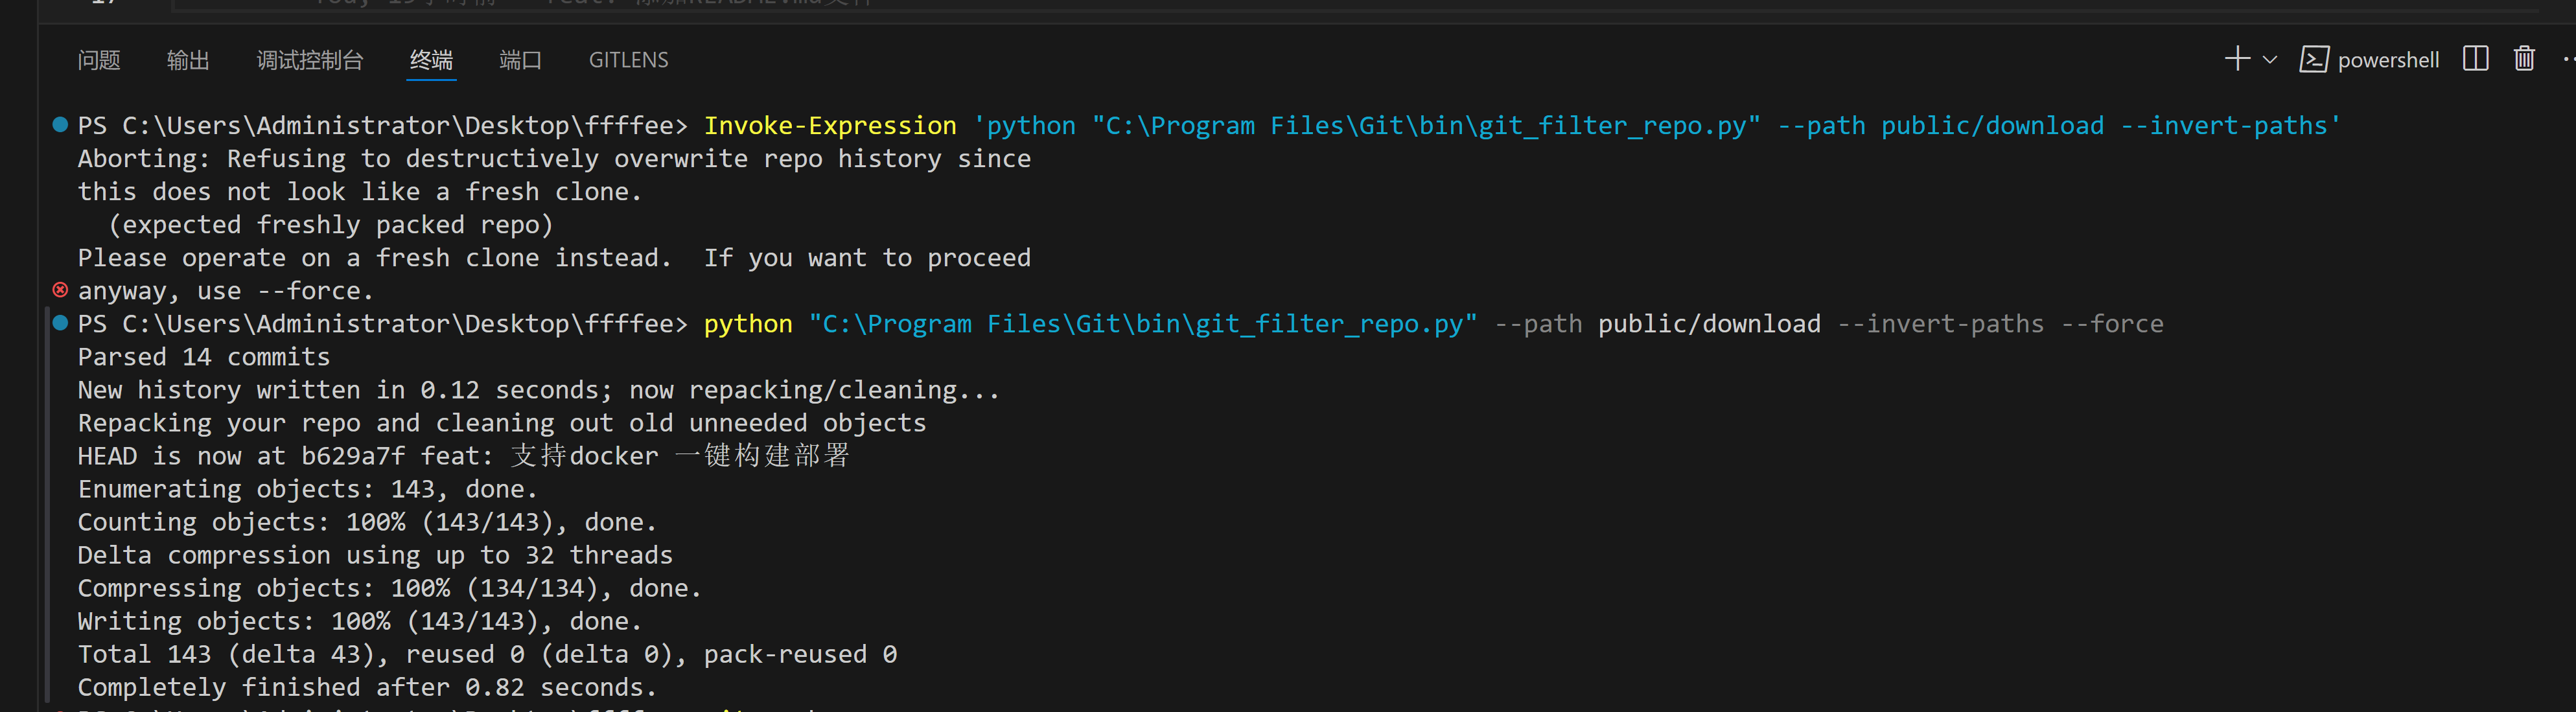Click the 'Invoke-Expression' command text
The height and width of the screenshot is (712, 2576).
(830, 125)
